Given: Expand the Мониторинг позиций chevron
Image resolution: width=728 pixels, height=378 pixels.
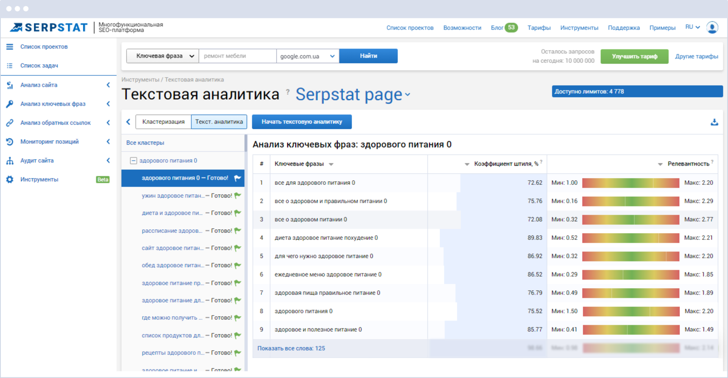Looking at the screenshot, I should [x=108, y=142].
